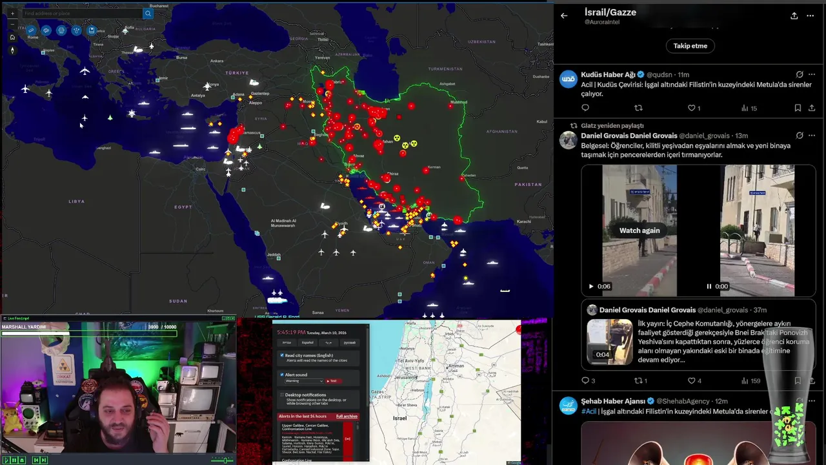
Task: Open Grok for Kudüs Haber Ağı tweet
Action: pyautogui.click(x=800, y=74)
